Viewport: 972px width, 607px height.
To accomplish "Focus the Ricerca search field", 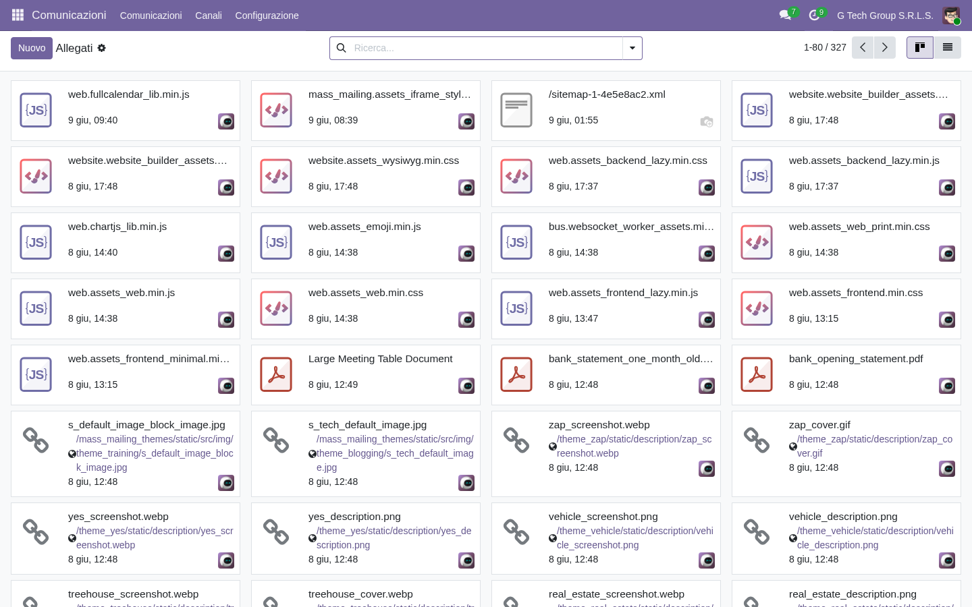I will tap(486, 48).
